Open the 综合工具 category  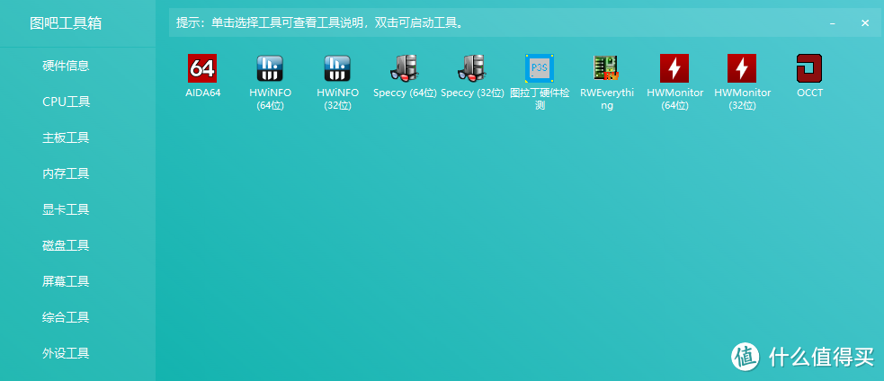[66, 317]
